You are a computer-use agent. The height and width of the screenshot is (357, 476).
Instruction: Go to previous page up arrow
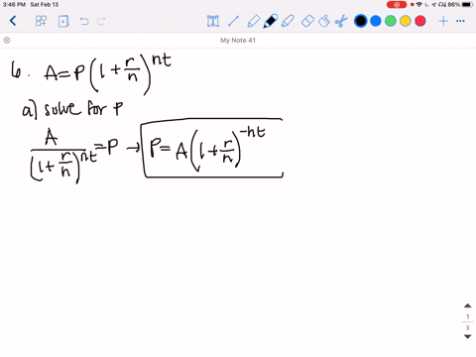tap(467, 305)
